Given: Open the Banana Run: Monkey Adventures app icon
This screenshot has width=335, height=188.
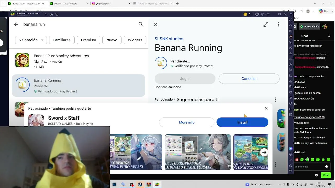Looking at the screenshot, I should pos(22,60).
